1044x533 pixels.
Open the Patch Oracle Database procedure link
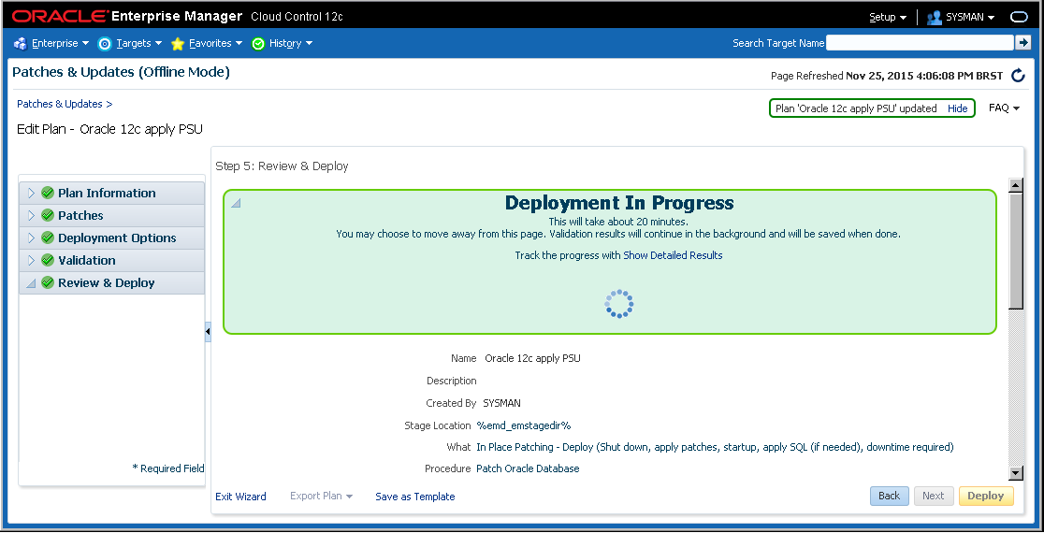point(528,469)
